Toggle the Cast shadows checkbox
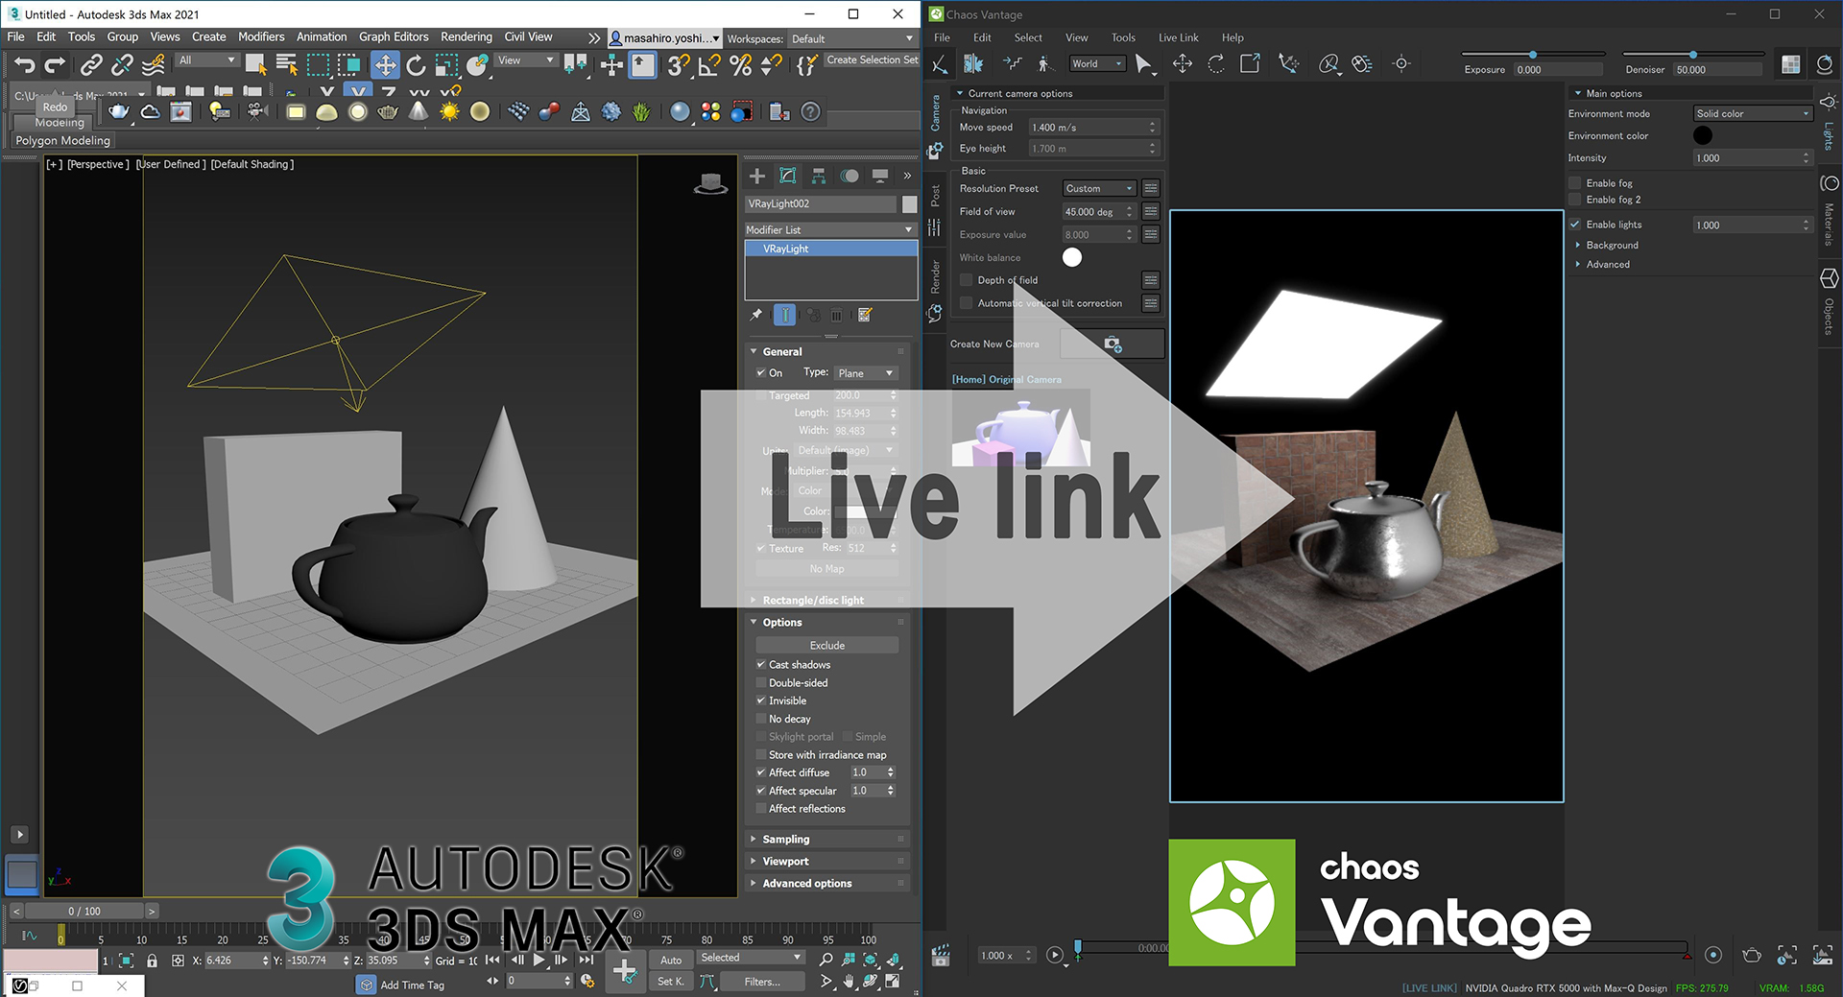The image size is (1843, 997). pyautogui.click(x=761, y=664)
